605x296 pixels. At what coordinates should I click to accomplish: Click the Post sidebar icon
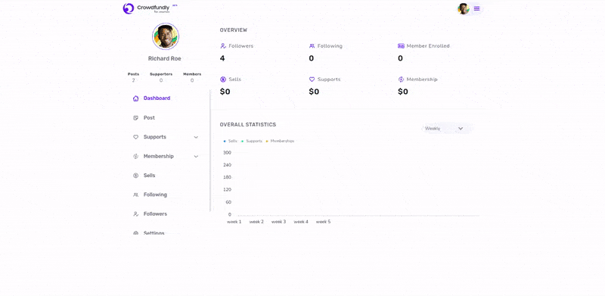click(135, 118)
